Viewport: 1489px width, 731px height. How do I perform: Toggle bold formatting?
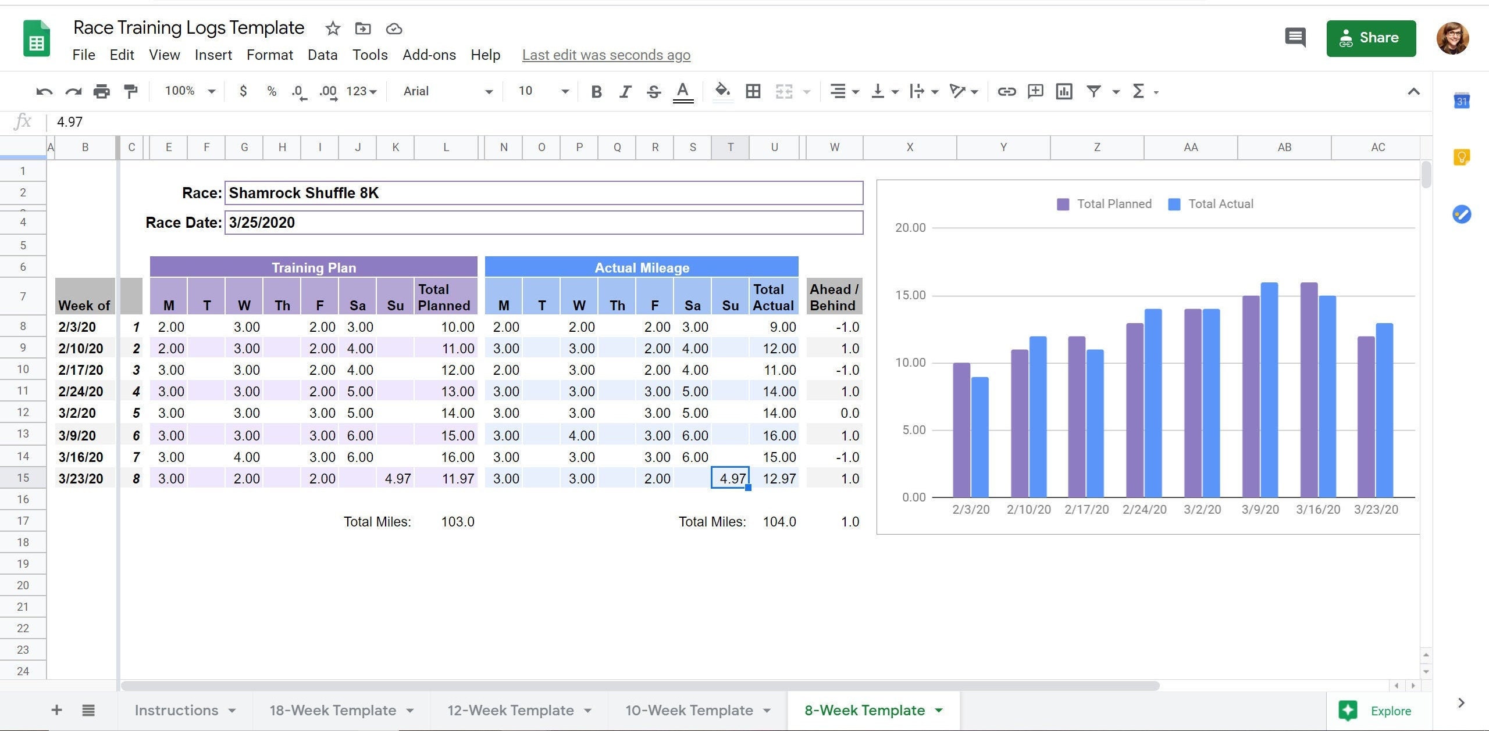596,91
